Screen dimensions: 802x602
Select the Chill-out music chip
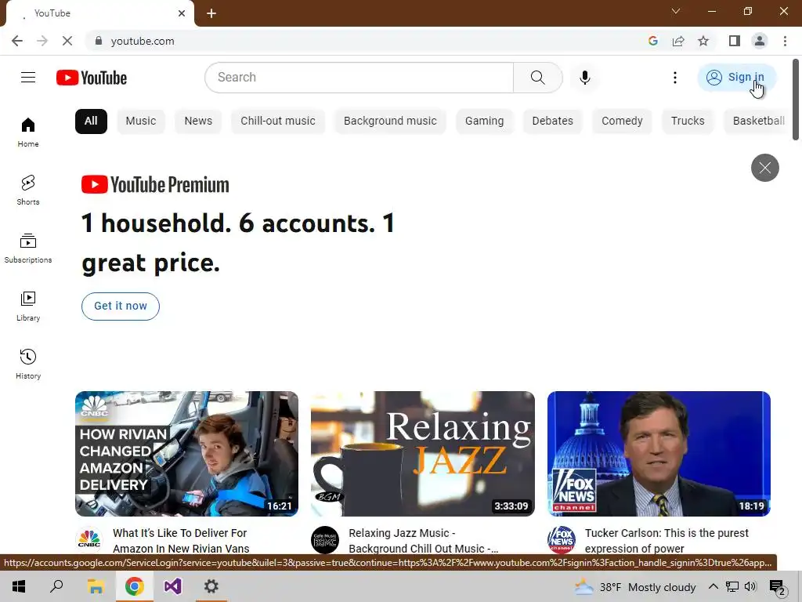coord(278,121)
